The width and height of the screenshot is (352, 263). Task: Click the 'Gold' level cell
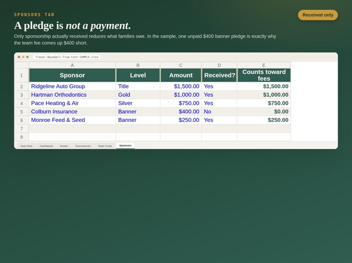pyautogui.click(x=138, y=95)
